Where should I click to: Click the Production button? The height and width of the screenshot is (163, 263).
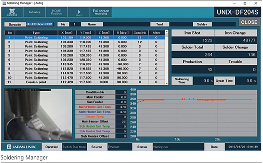pos(192,62)
